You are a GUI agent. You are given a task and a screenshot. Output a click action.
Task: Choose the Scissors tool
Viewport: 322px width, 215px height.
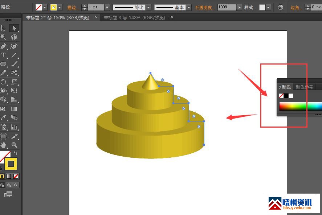click(x=14, y=73)
